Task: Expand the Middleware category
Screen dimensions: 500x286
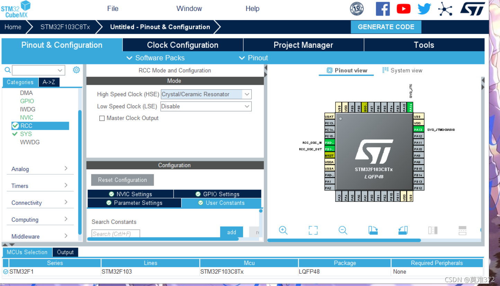Action: coord(40,236)
